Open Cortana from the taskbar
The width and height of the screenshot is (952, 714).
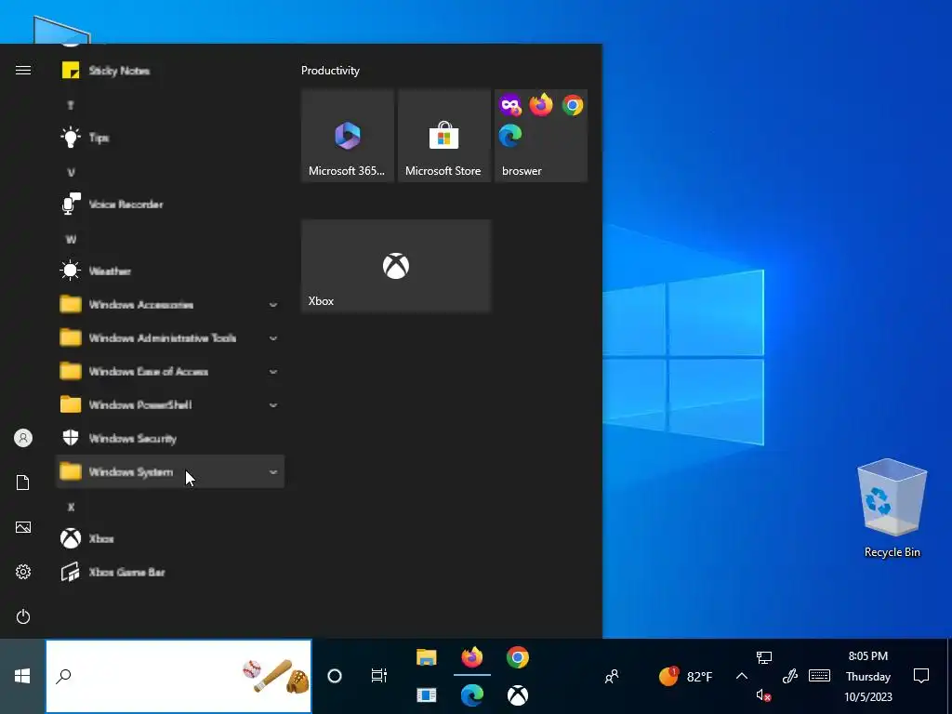click(x=335, y=676)
